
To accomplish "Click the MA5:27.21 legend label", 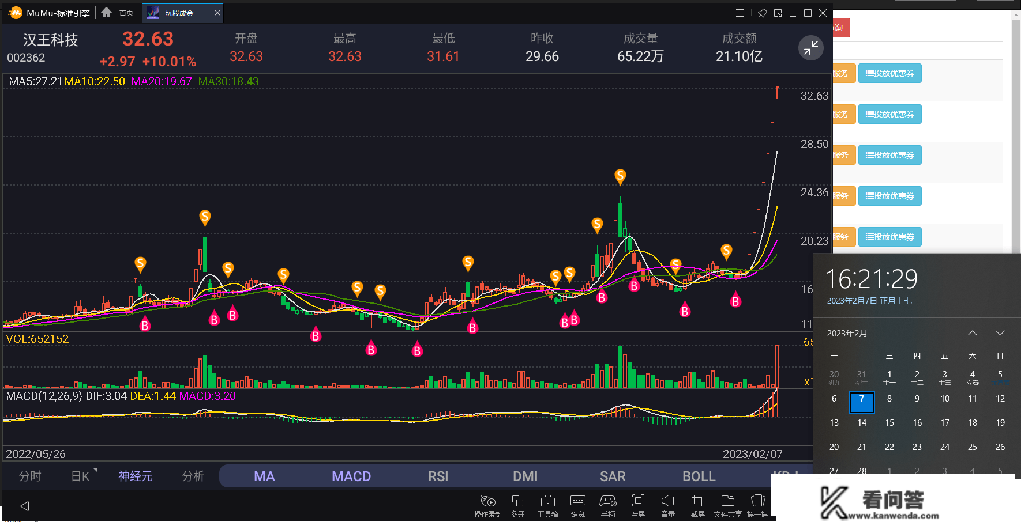I will (x=35, y=81).
